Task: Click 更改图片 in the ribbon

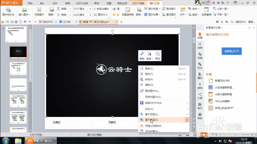Action: click(x=169, y=9)
